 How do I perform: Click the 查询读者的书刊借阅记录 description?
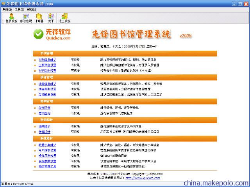116,113
